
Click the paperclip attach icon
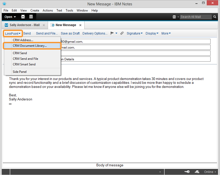tap(122, 33)
